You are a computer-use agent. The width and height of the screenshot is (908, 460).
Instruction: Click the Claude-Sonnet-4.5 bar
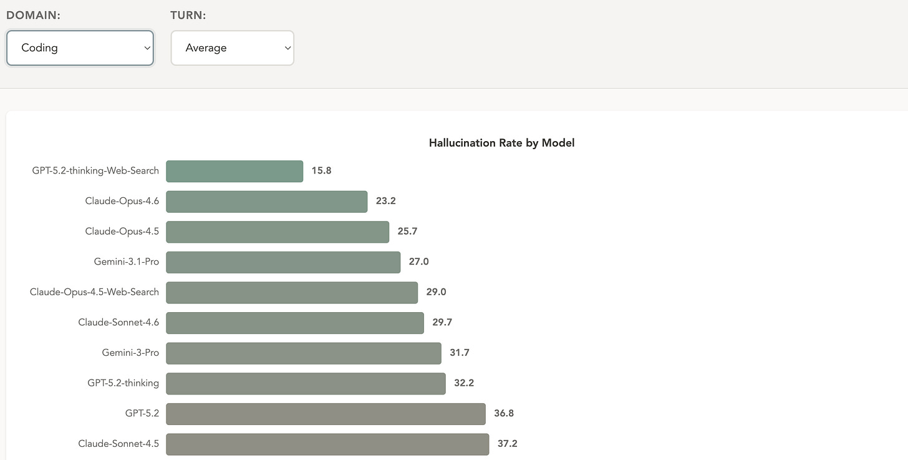click(x=327, y=444)
